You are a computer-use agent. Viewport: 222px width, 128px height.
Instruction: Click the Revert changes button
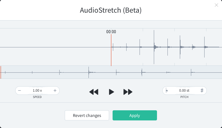tap(87, 115)
